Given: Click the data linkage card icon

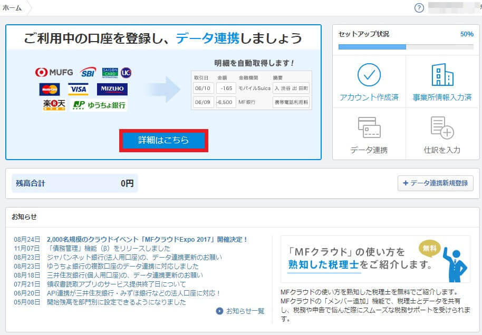Looking at the screenshot, I should [369, 127].
